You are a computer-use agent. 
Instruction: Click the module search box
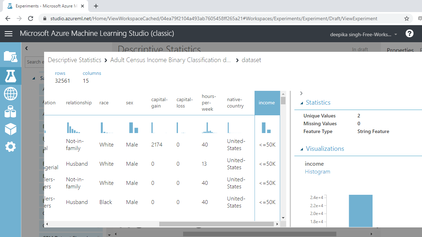pyautogui.click(x=34, y=62)
